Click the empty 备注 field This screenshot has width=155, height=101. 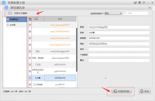click(x=119, y=60)
